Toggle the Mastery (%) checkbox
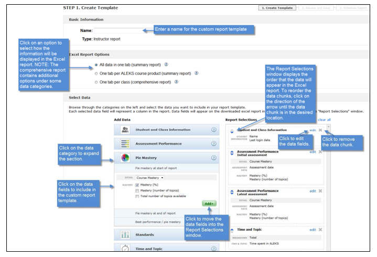The width and height of the screenshot is (377, 257). (137, 185)
